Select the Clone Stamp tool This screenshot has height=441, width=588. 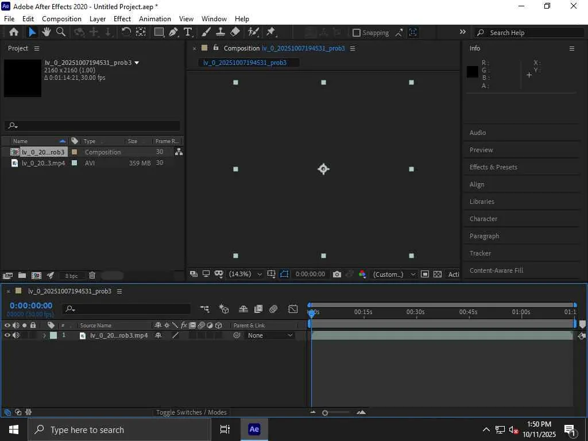pyautogui.click(x=220, y=32)
